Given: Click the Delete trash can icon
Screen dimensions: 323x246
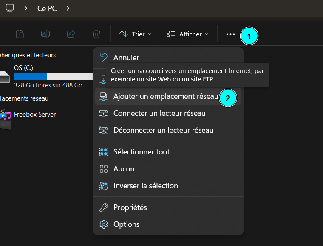Looking at the screenshot, I should (96, 34).
